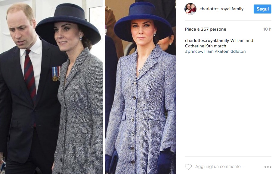
Task: Click the blue gloves in right photo
Action: coord(165,161)
